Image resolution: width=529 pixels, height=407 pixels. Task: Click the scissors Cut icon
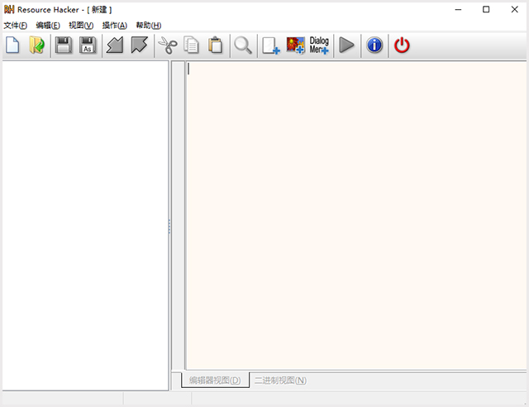point(168,45)
